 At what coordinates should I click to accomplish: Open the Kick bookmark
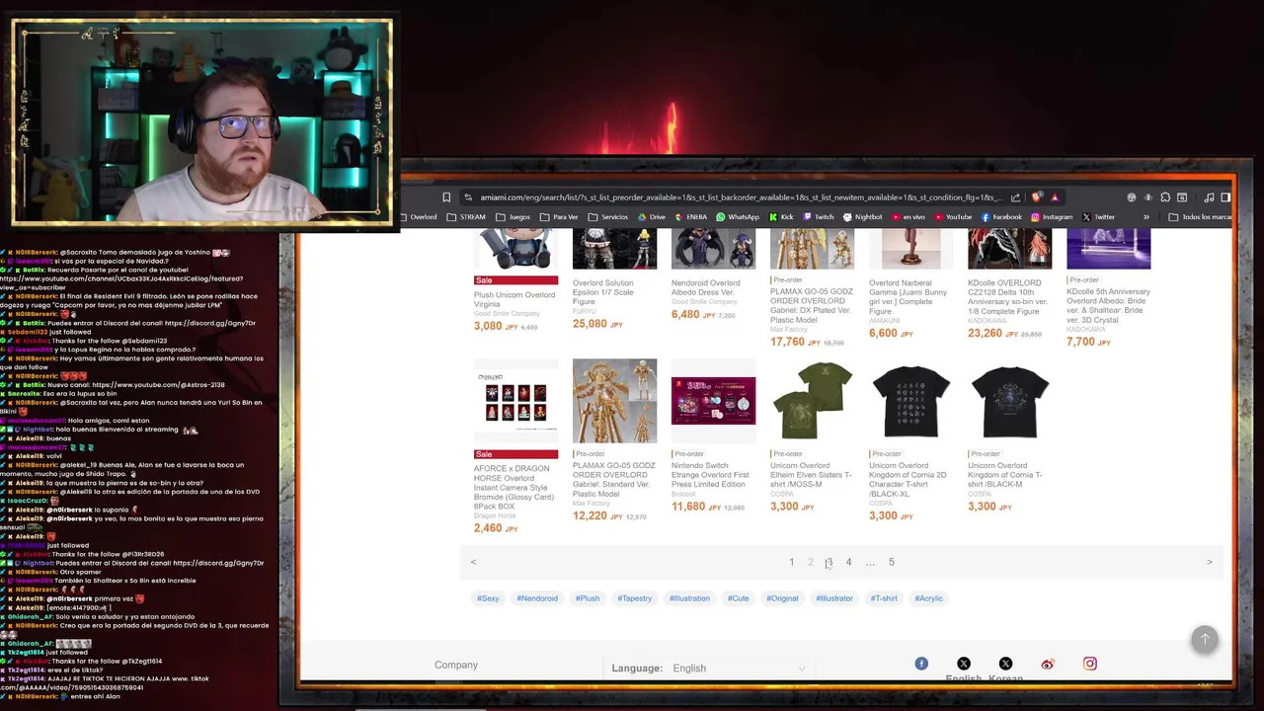click(781, 217)
